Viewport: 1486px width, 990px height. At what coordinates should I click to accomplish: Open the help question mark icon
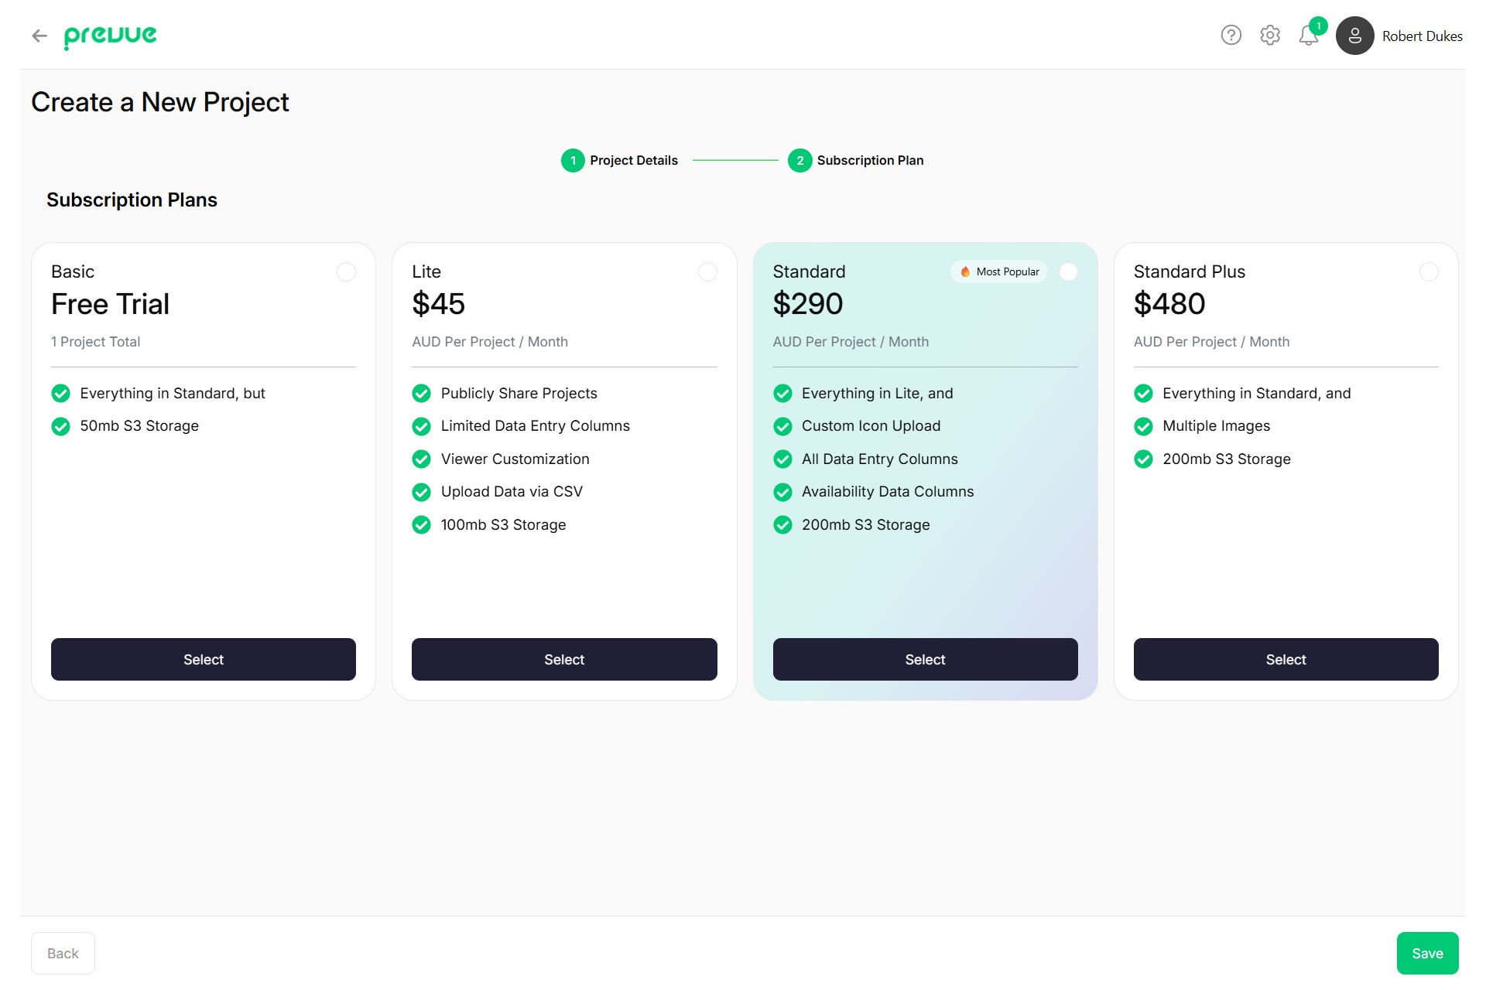pyautogui.click(x=1231, y=36)
